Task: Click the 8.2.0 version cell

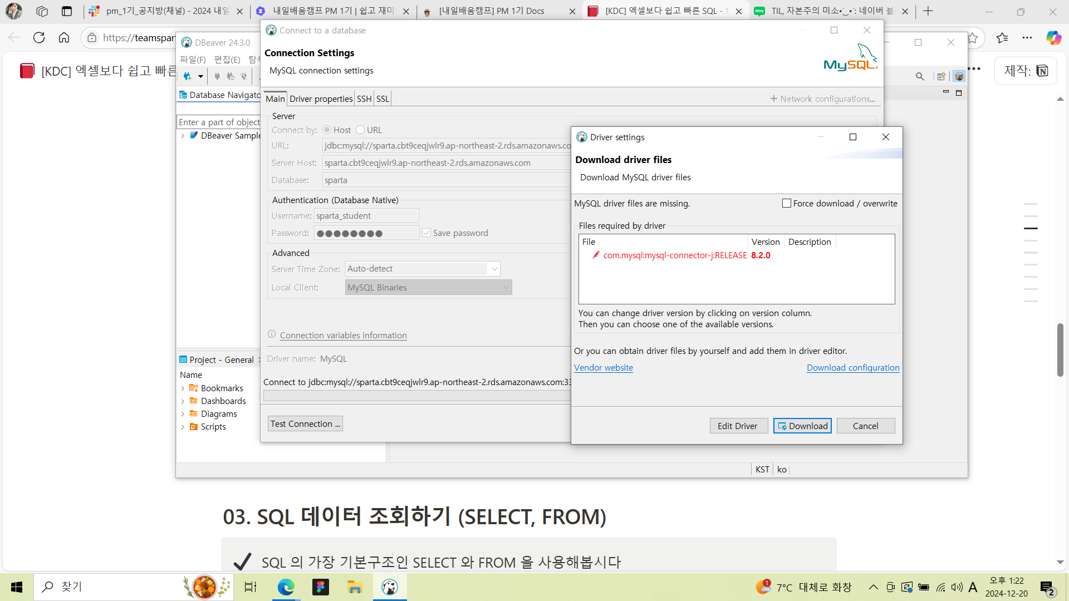Action: pyautogui.click(x=761, y=255)
